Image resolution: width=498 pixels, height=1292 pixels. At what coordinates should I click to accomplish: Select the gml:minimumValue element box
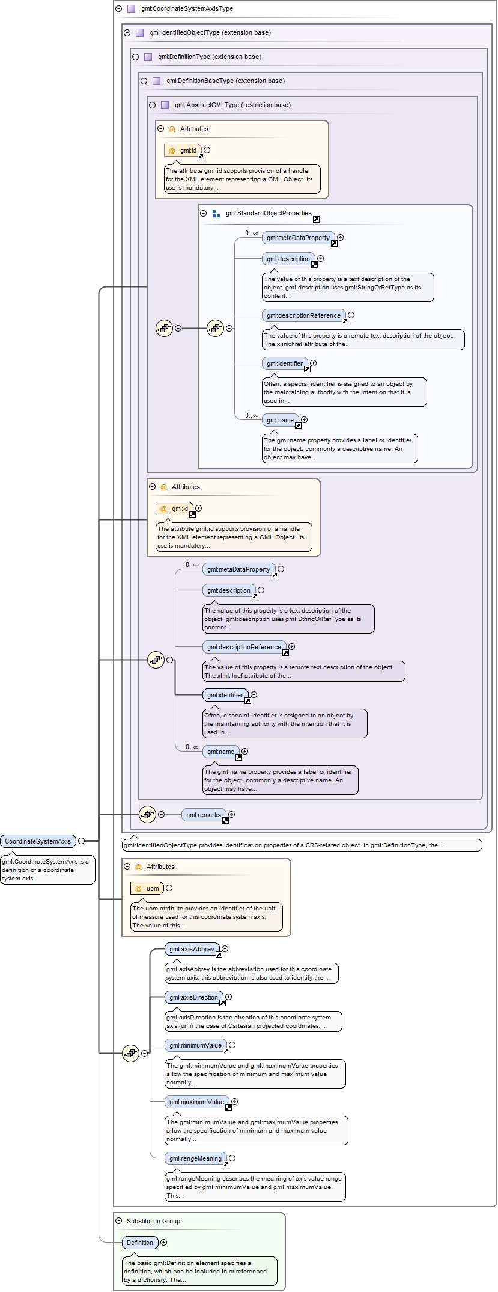(195, 1046)
